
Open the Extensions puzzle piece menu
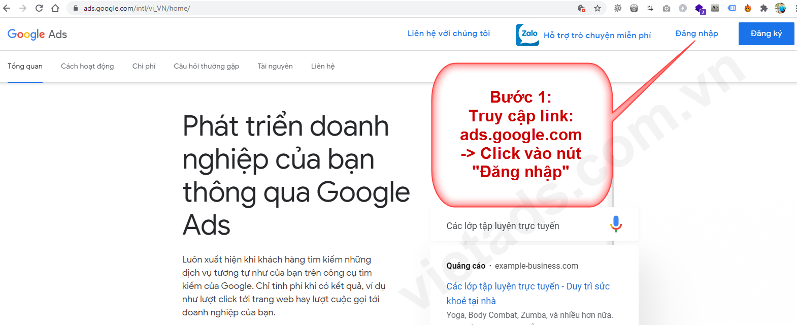(764, 8)
